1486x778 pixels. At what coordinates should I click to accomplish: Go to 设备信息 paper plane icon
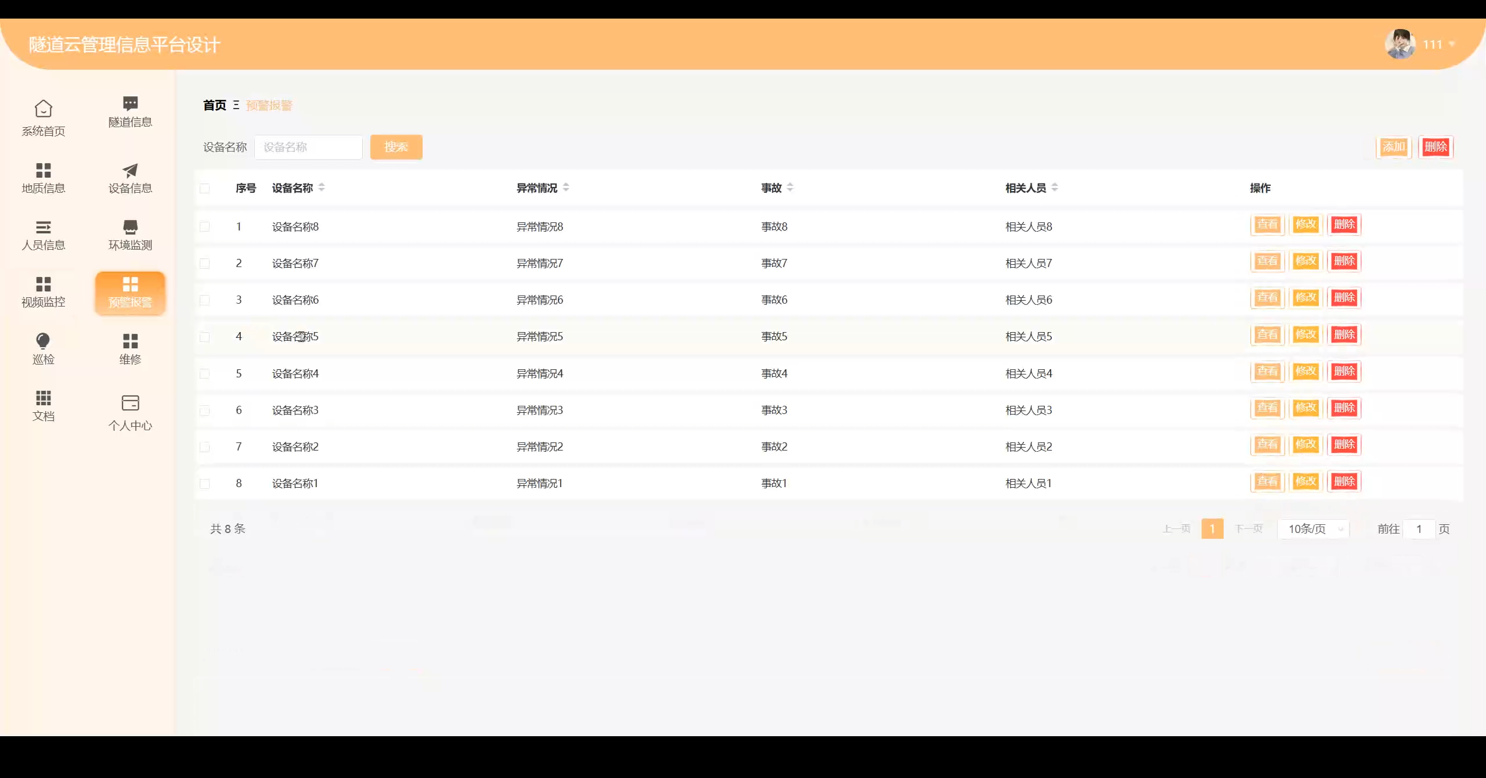(x=130, y=170)
